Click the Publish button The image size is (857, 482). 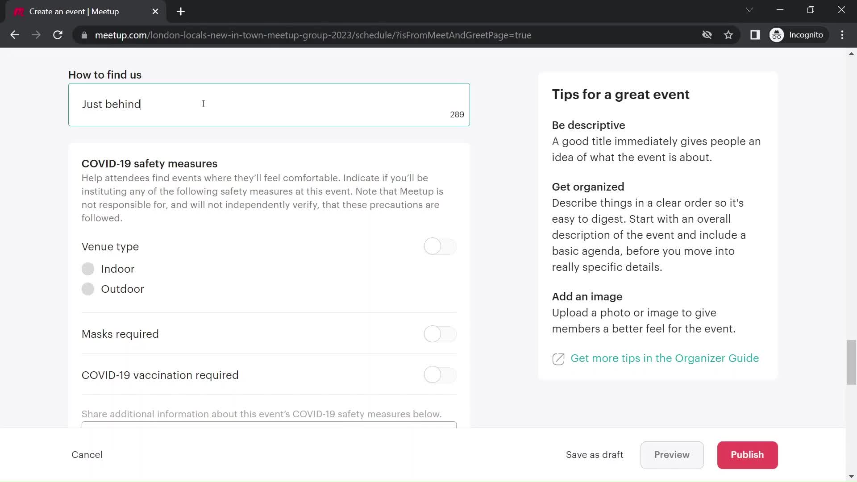pyautogui.click(x=748, y=455)
